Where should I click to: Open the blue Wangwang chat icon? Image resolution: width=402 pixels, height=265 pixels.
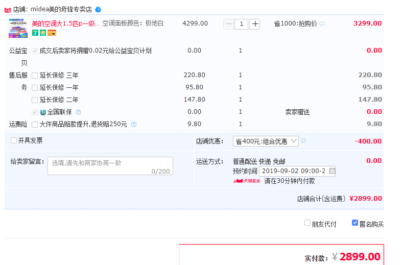pyautogui.click(x=98, y=10)
